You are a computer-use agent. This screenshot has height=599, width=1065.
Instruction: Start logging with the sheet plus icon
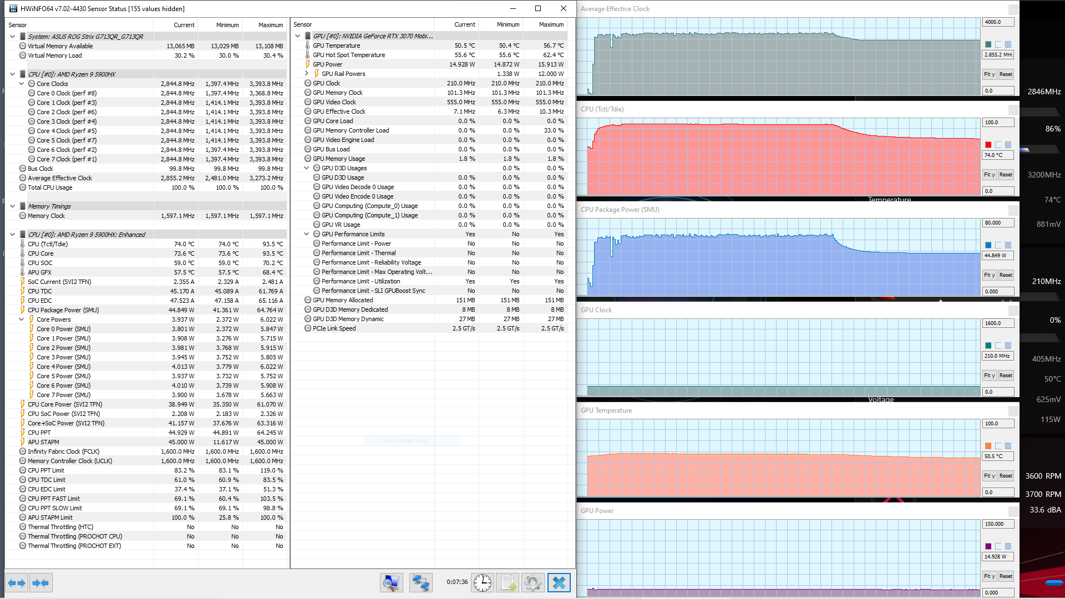[508, 582]
